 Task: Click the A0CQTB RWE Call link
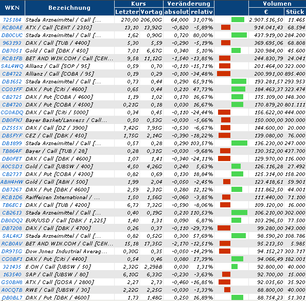pos(12,290)
